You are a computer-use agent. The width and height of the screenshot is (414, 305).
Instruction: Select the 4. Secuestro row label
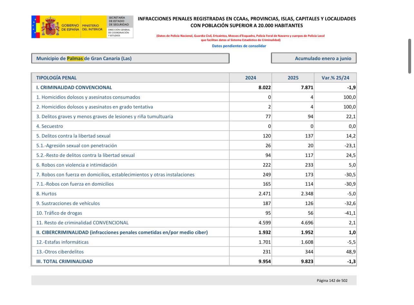click(50, 126)
